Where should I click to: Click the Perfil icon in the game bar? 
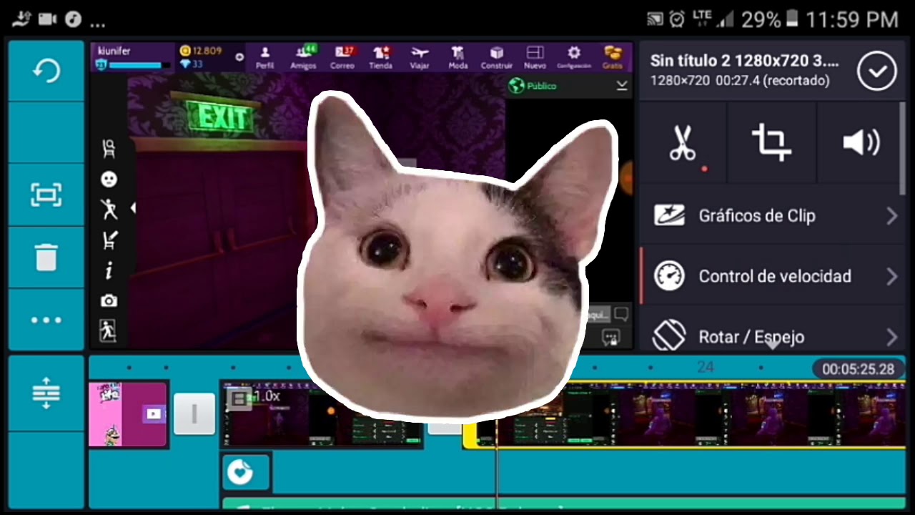[x=265, y=57]
